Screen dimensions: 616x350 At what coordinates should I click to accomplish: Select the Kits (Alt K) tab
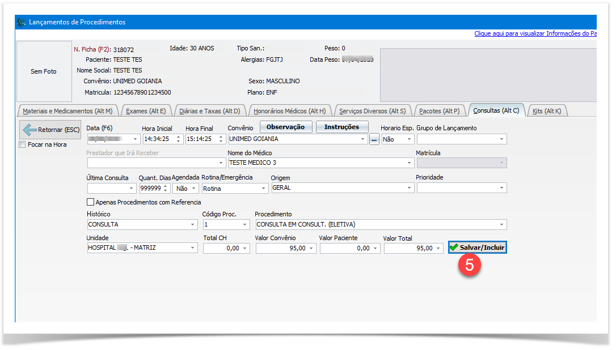pos(547,111)
